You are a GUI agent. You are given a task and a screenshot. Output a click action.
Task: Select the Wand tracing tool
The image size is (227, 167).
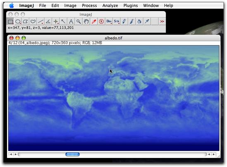point(63,22)
